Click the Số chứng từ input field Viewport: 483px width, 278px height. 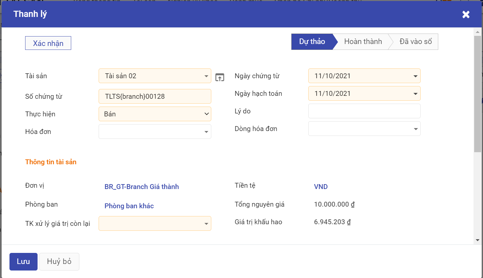coord(155,96)
